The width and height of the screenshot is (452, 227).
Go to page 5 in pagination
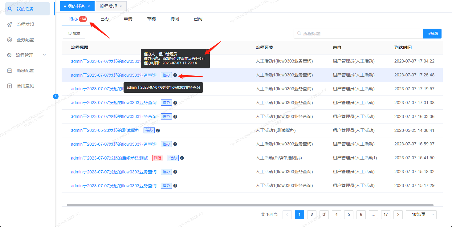tap(348, 214)
